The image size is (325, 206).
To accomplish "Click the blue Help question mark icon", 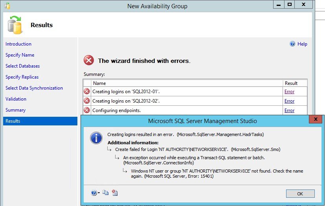I will tap(292, 44).
